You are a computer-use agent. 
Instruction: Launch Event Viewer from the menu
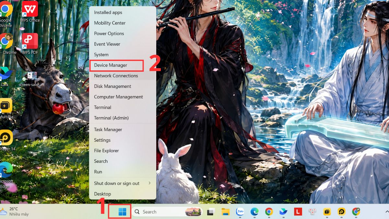pyautogui.click(x=123, y=44)
